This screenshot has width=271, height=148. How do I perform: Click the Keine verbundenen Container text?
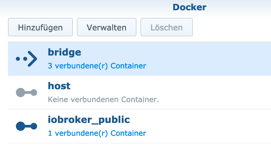coord(103,99)
